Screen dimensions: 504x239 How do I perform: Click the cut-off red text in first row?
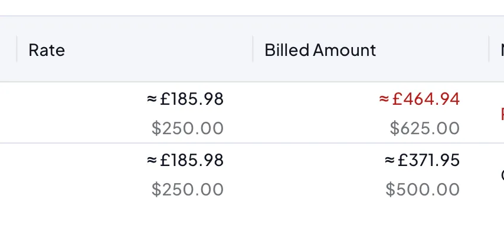pos(502,113)
